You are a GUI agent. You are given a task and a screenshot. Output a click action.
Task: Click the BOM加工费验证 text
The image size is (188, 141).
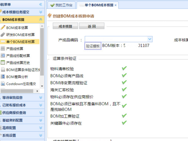(x=65, y=116)
